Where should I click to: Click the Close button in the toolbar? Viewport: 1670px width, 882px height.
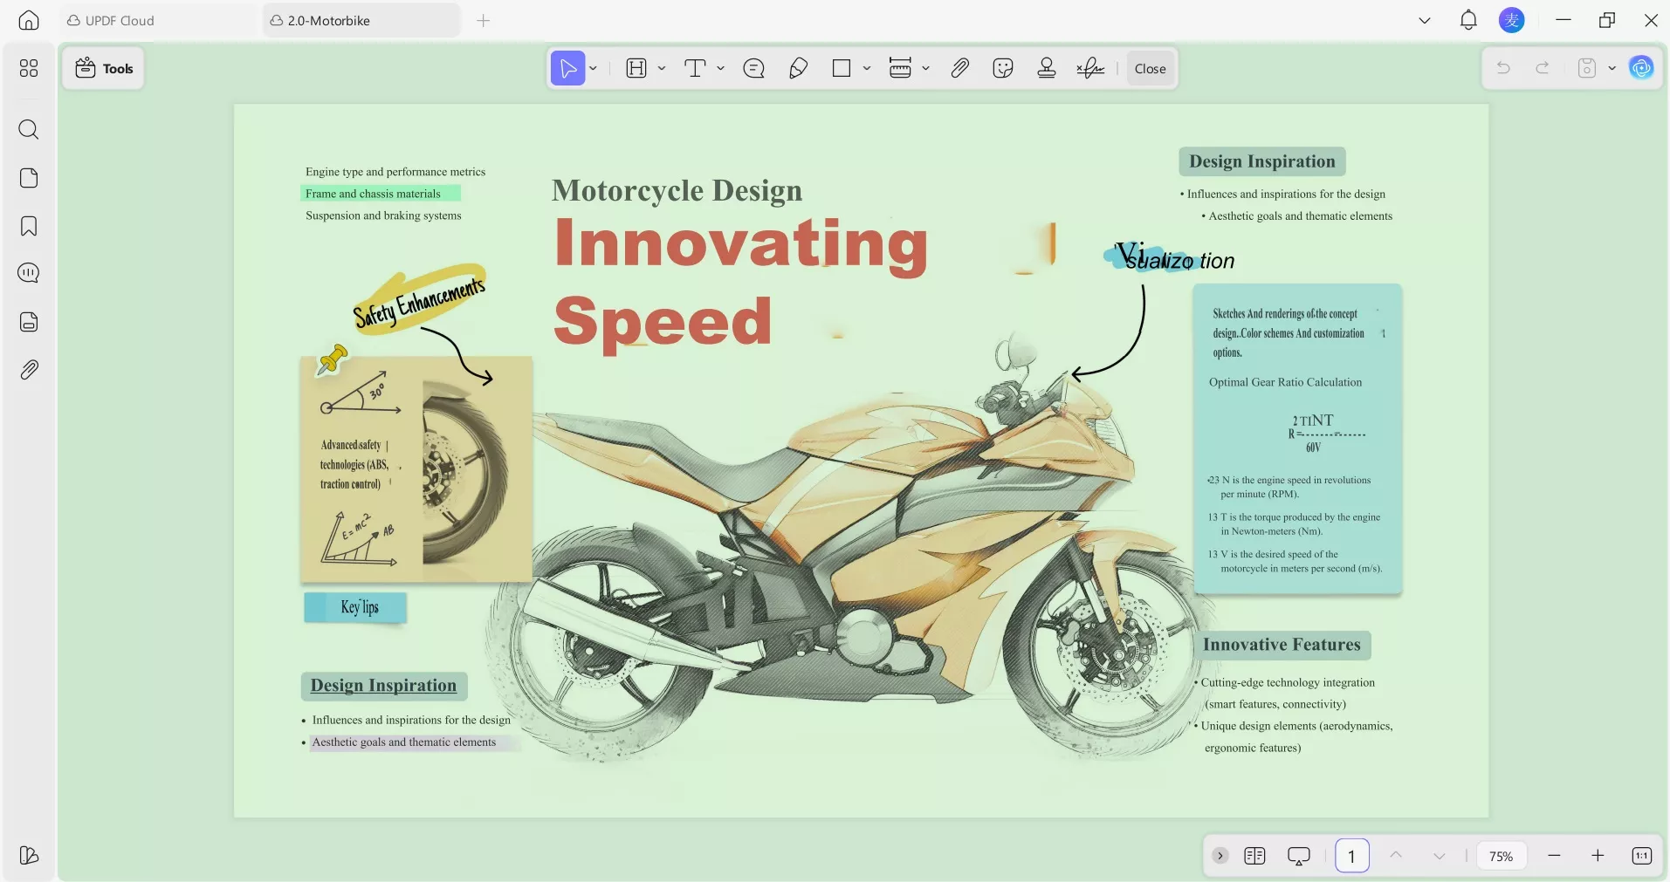click(1150, 68)
